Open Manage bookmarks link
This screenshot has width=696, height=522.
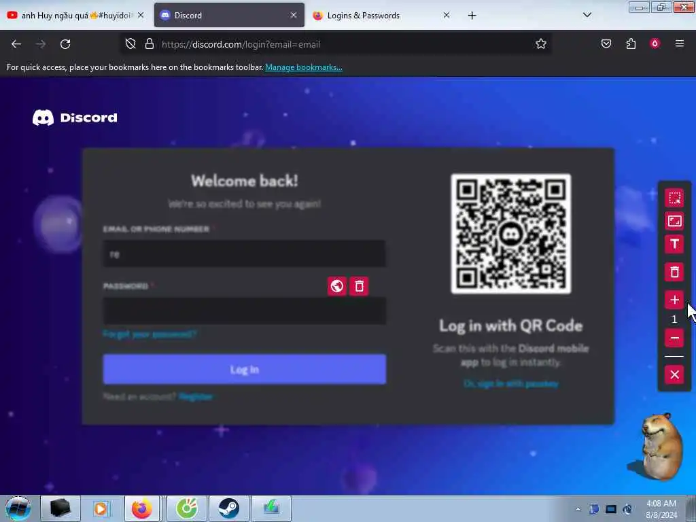pos(304,67)
